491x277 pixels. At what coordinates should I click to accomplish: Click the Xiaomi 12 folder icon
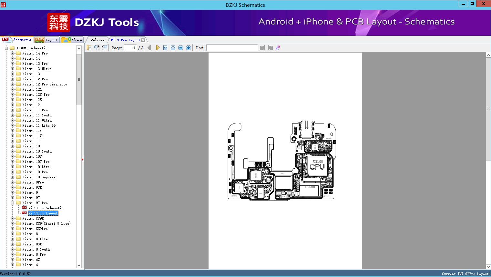click(x=18, y=105)
